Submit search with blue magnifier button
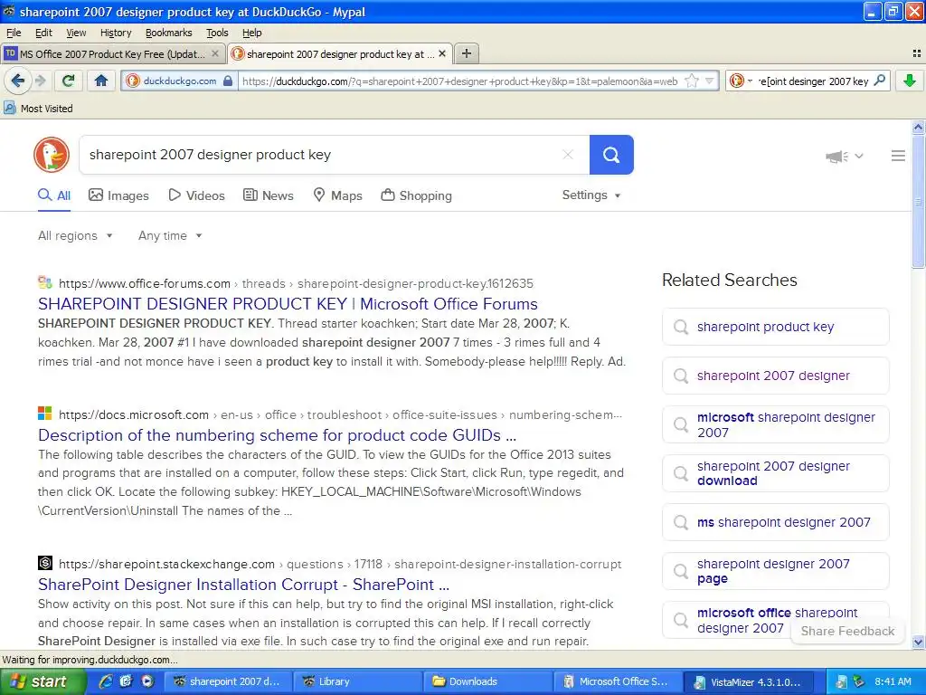 611,155
